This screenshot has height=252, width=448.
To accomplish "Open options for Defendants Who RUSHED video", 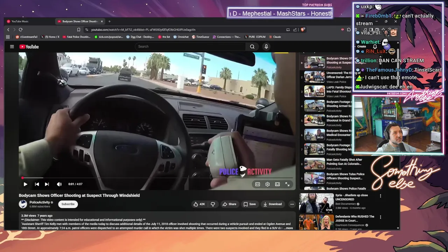I will (x=380, y=217).
